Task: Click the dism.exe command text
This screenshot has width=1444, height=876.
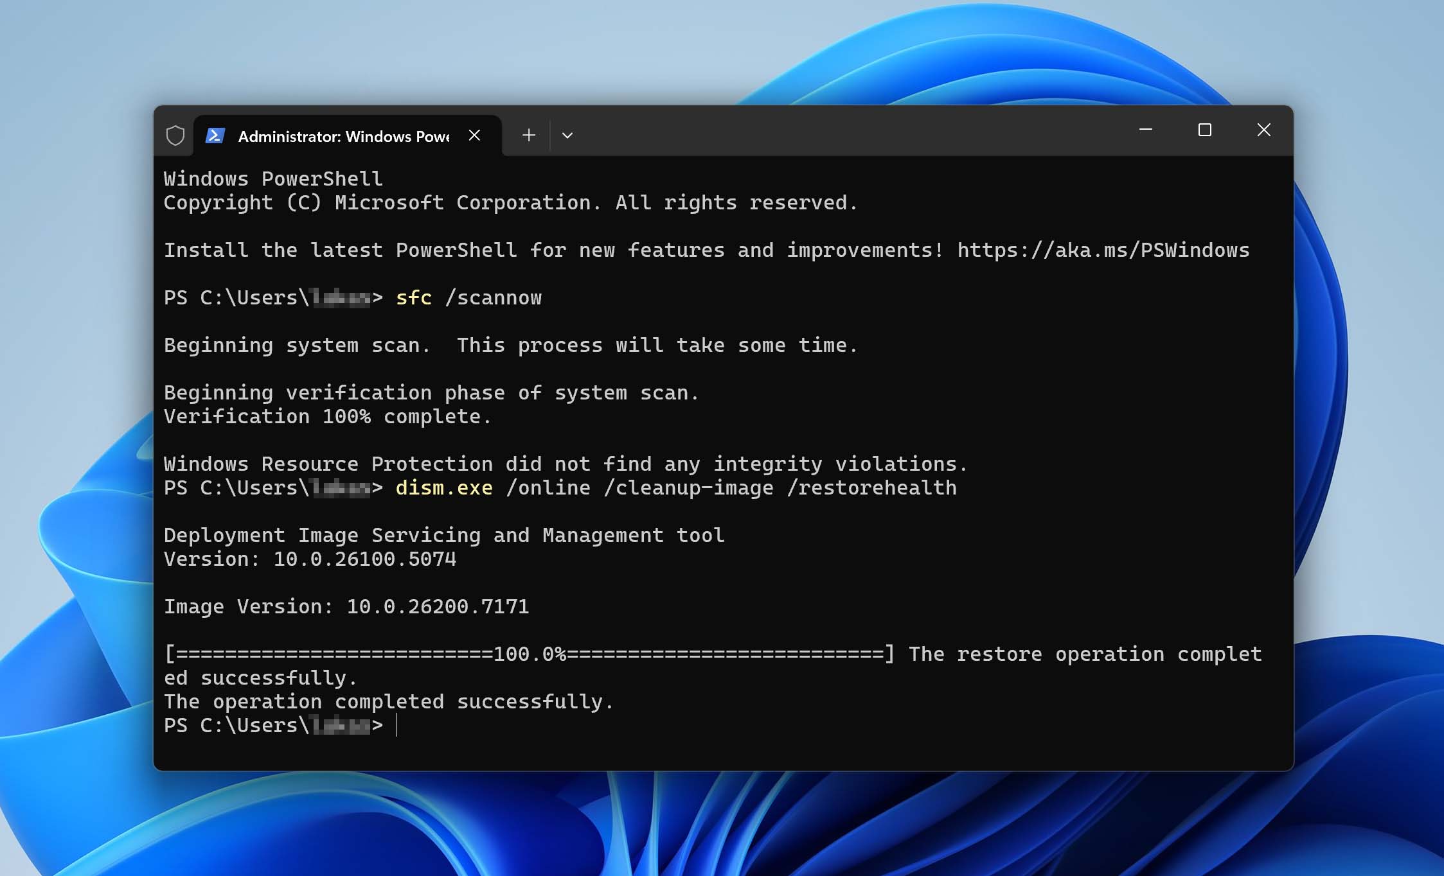Action: pos(444,488)
